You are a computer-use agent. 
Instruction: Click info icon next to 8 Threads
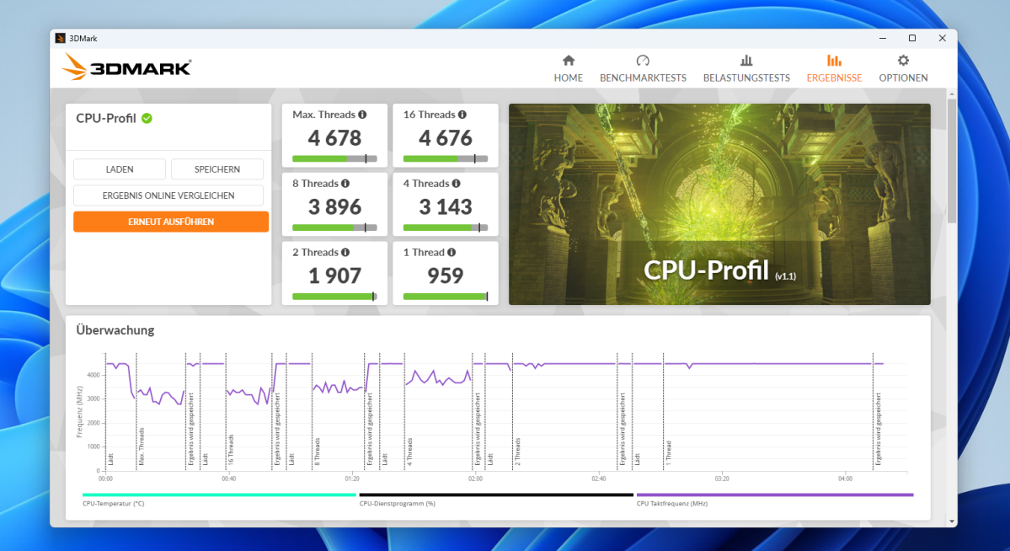(x=345, y=184)
